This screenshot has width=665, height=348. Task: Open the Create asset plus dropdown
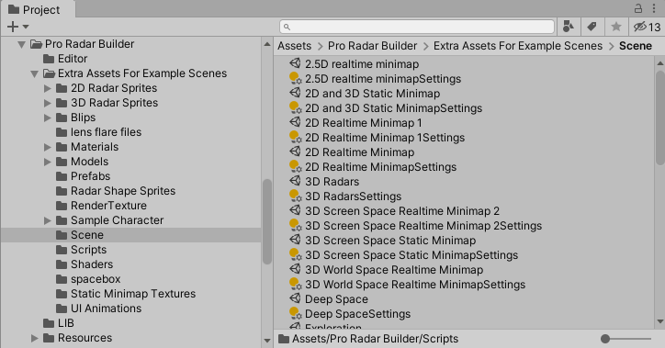(x=17, y=27)
